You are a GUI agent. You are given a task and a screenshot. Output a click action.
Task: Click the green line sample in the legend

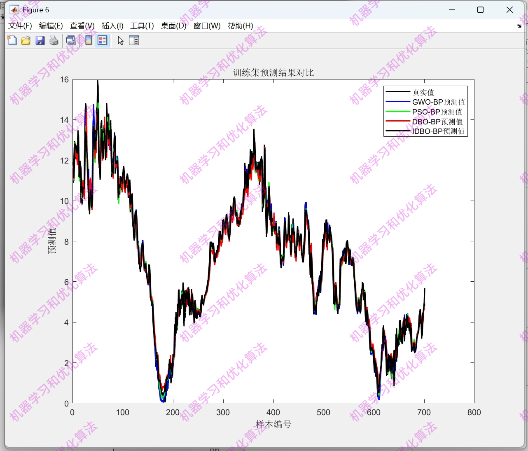pos(398,112)
